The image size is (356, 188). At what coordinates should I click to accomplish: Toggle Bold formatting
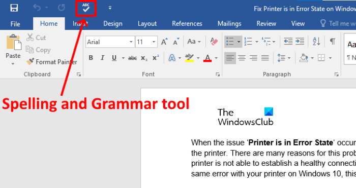pyautogui.click(x=91, y=58)
